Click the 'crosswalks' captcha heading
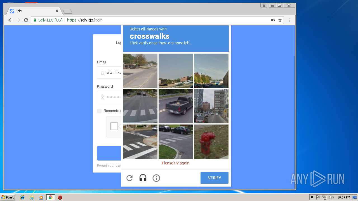The height and width of the screenshot is (201, 358). [150, 36]
